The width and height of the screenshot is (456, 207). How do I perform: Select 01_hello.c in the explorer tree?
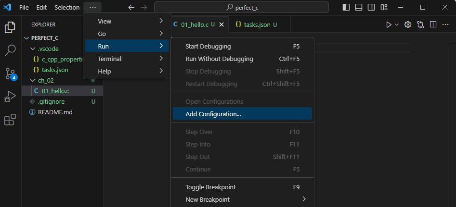coord(63,91)
